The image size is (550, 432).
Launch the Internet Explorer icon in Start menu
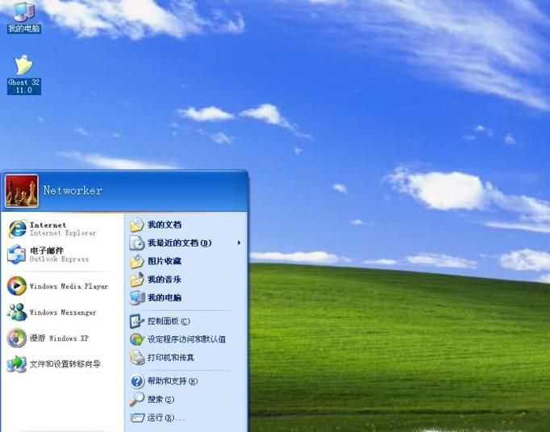[x=17, y=229]
